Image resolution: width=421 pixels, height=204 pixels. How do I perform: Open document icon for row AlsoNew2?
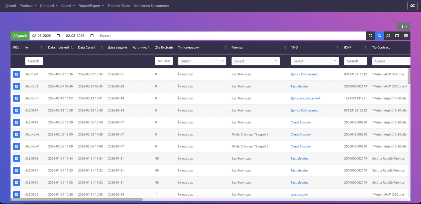pos(17,134)
